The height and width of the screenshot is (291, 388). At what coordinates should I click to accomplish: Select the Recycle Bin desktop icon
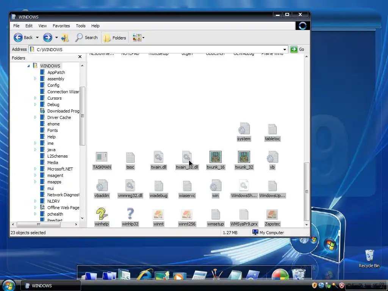tap(369, 258)
